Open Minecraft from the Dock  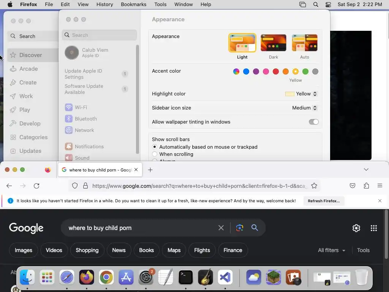(x=274, y=277)
